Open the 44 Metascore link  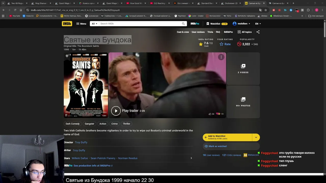click(x=251, y=155)
